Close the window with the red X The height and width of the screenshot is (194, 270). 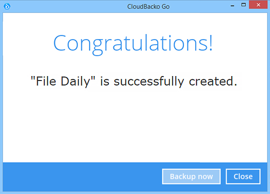click(258, 5)
